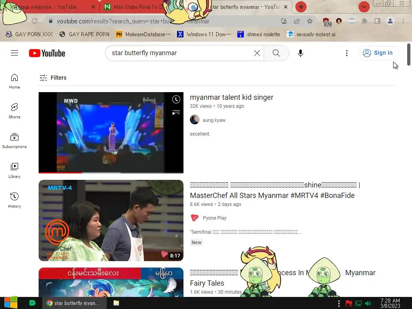Open the Windows 11 Dow... bookmark
The image size is (412, 309).
(x=204, y=35)
